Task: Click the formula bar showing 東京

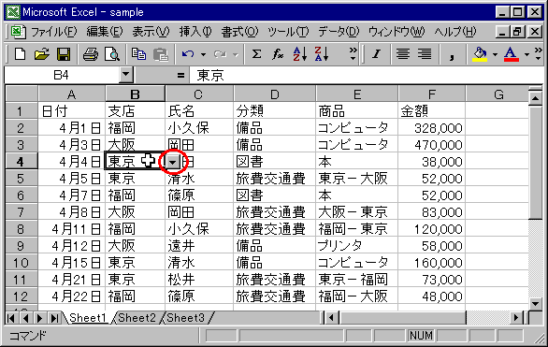Action: pyautogui.click(x=367, y=75)
